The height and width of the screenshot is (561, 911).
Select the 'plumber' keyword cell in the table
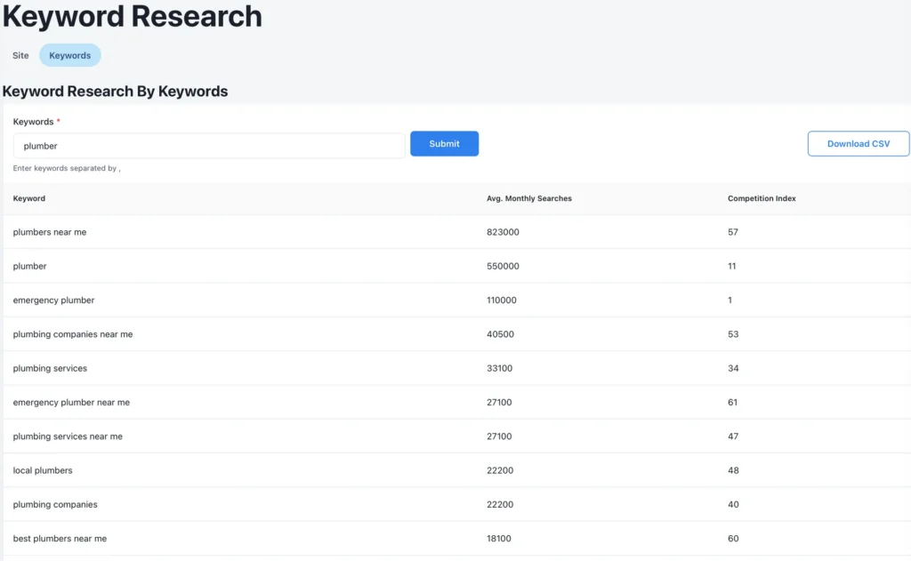pyautogui.click(x=29, y=266)
